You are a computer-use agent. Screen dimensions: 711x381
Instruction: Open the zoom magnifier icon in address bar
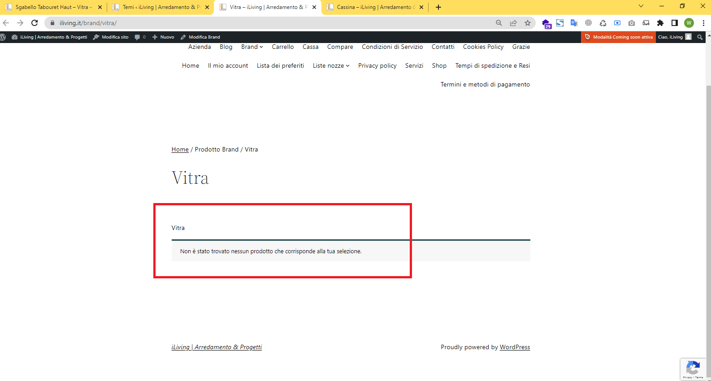pyautogui.click(x=499, y=23)
